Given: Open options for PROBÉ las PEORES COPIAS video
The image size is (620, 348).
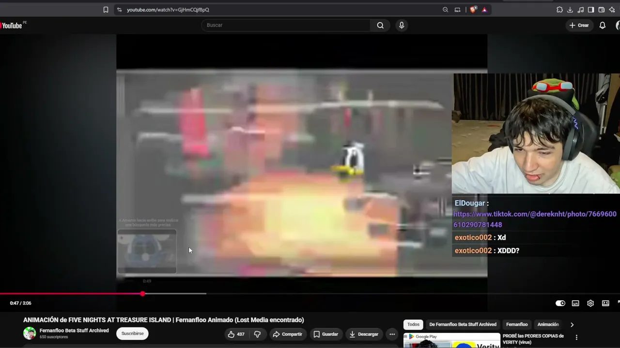Looking at the screenshot, I should tap(576, 337).
